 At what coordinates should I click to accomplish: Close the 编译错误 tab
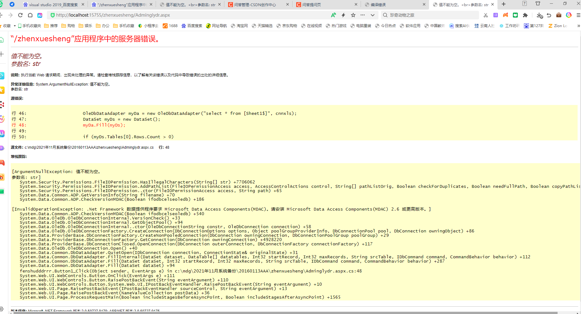[x=424, y=5]
